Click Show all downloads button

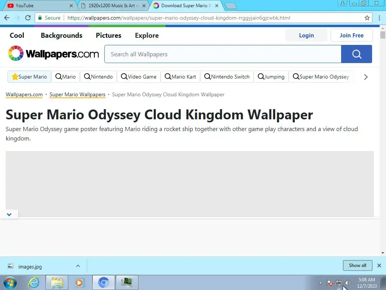(x=357, y=265)
